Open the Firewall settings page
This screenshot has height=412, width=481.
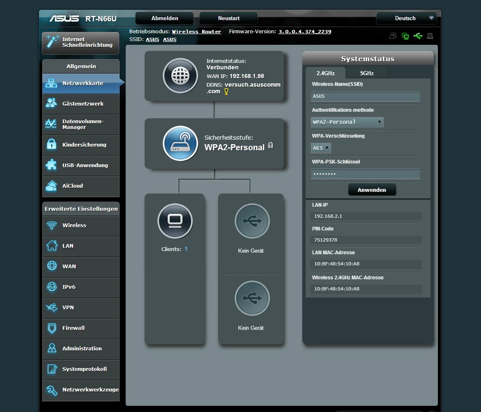tap(81, 328)
